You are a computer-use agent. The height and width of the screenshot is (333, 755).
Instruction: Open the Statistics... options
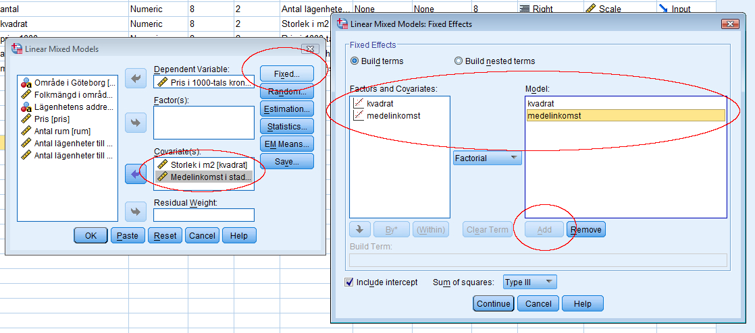(x=286, y=126)
